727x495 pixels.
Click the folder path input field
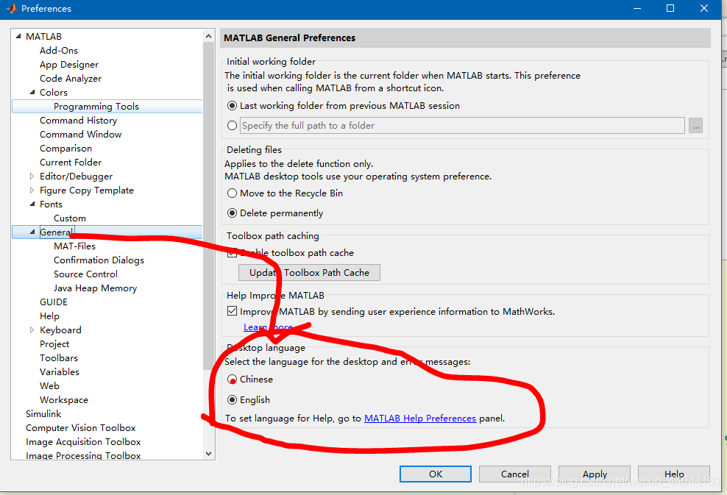click(x=462, y=125)
